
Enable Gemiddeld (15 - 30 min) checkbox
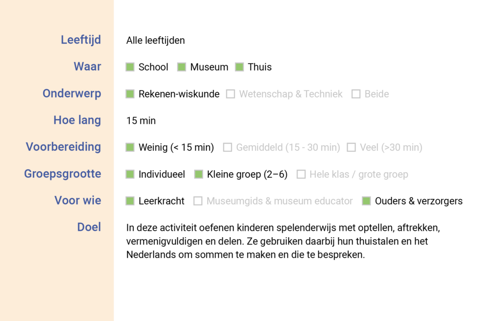pyautogui.click(x=228, y=147)
